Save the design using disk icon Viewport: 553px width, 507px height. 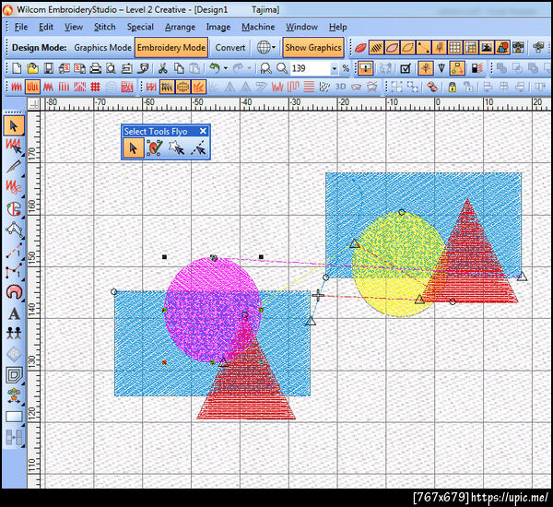click(48, 68)
